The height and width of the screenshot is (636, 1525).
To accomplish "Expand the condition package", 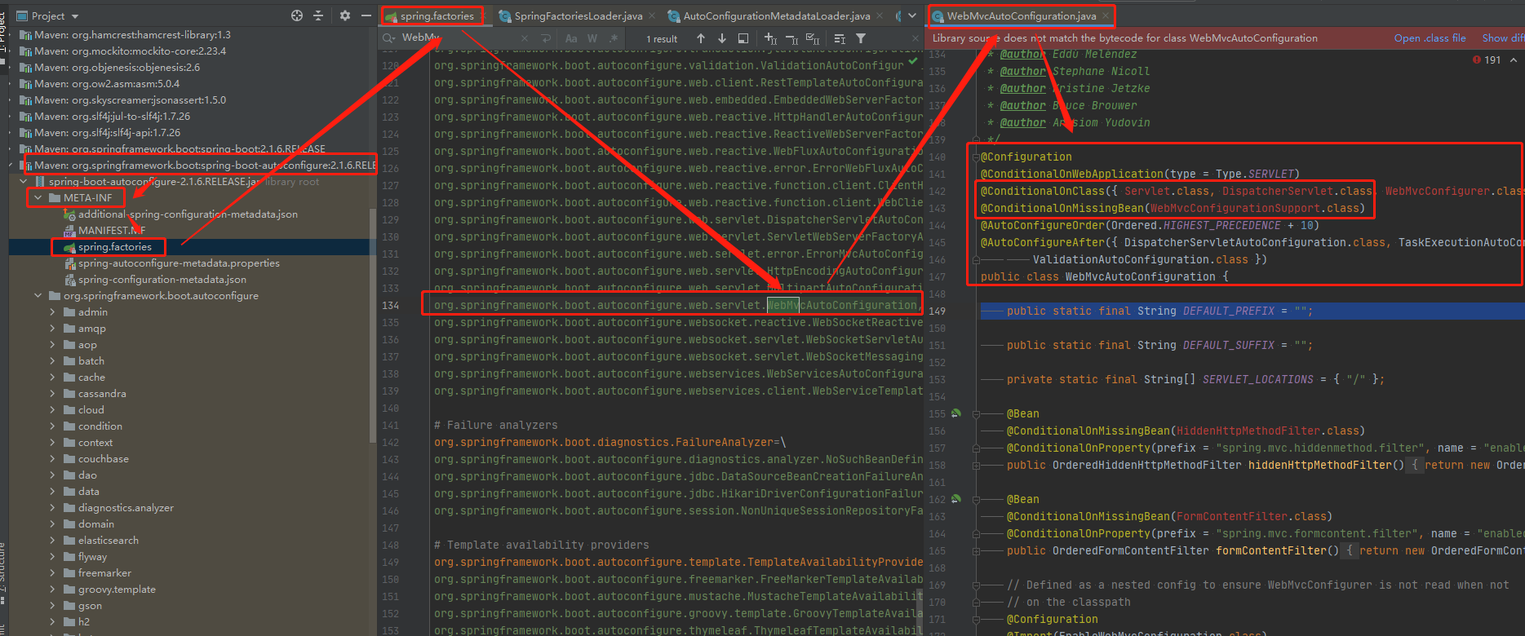I will pos(52,426).
